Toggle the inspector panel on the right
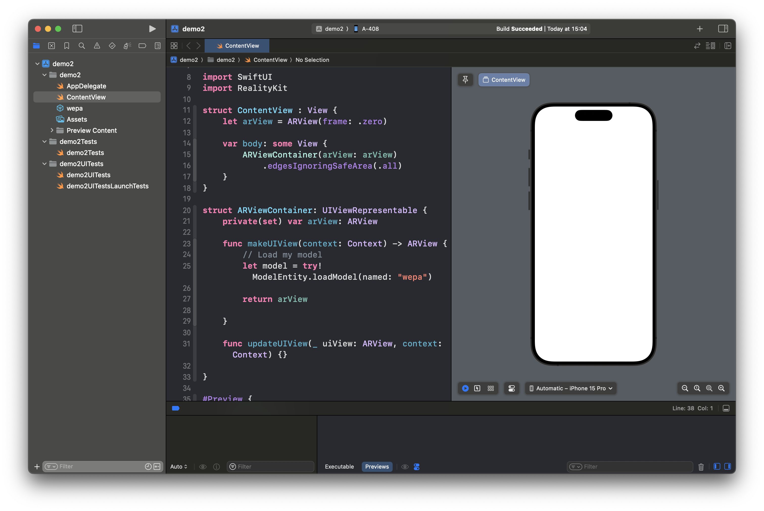This screenshot has width=764, height=511. 723,29
